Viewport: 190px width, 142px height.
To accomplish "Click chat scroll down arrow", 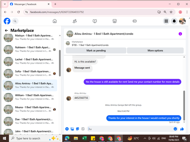I will [x=184, y=122].
